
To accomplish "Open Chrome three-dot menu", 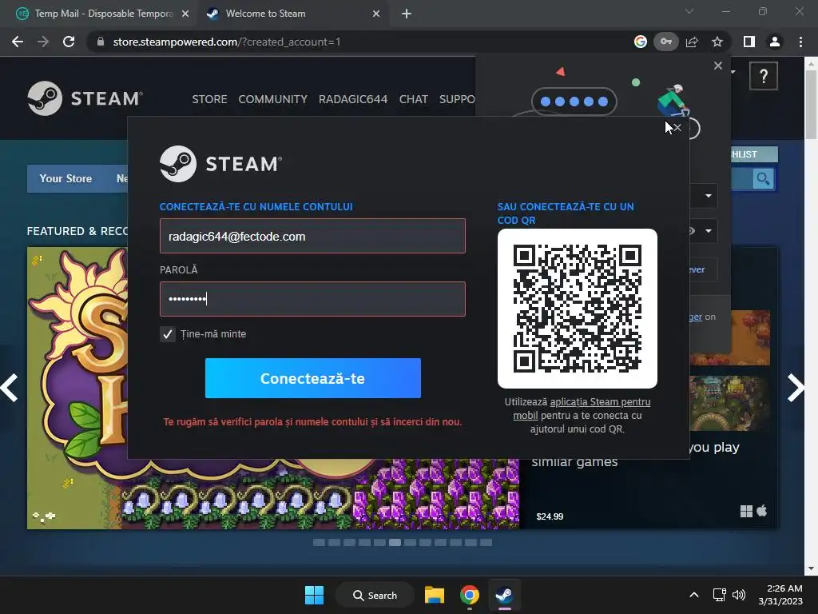I will tap(800, 42).
